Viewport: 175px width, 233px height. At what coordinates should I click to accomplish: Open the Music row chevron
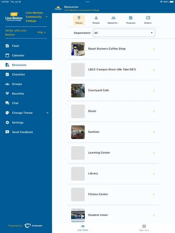click(154, 111)
